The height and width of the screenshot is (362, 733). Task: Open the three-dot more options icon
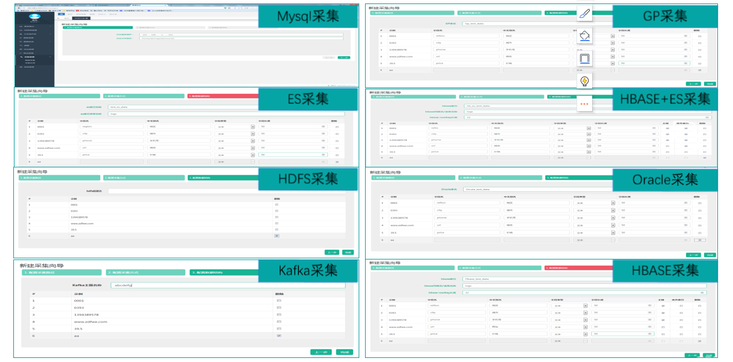point(585,103)
